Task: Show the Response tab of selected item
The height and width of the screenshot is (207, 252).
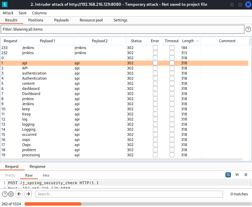Action: pyautogui.click(x=37, y=167)
